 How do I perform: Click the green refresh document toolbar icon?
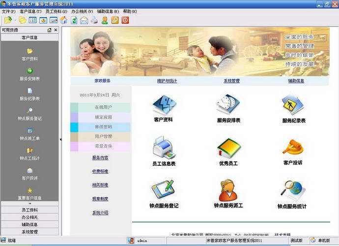(74, 20)
